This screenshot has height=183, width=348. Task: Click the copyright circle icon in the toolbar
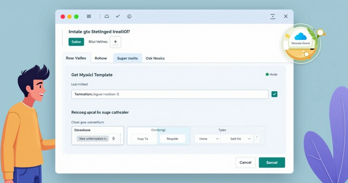129,16
